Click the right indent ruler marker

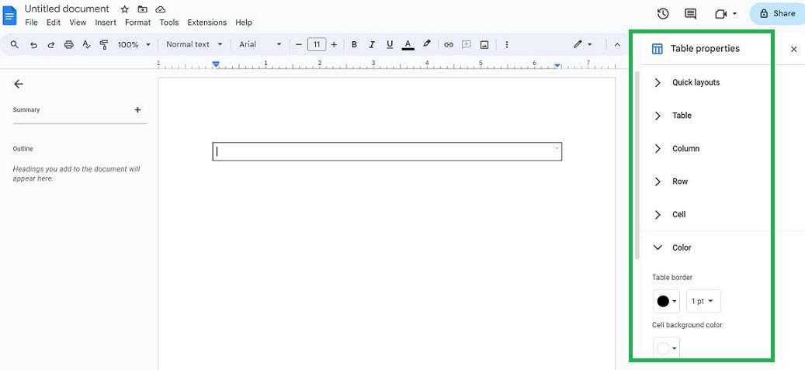tap(557, 66)
